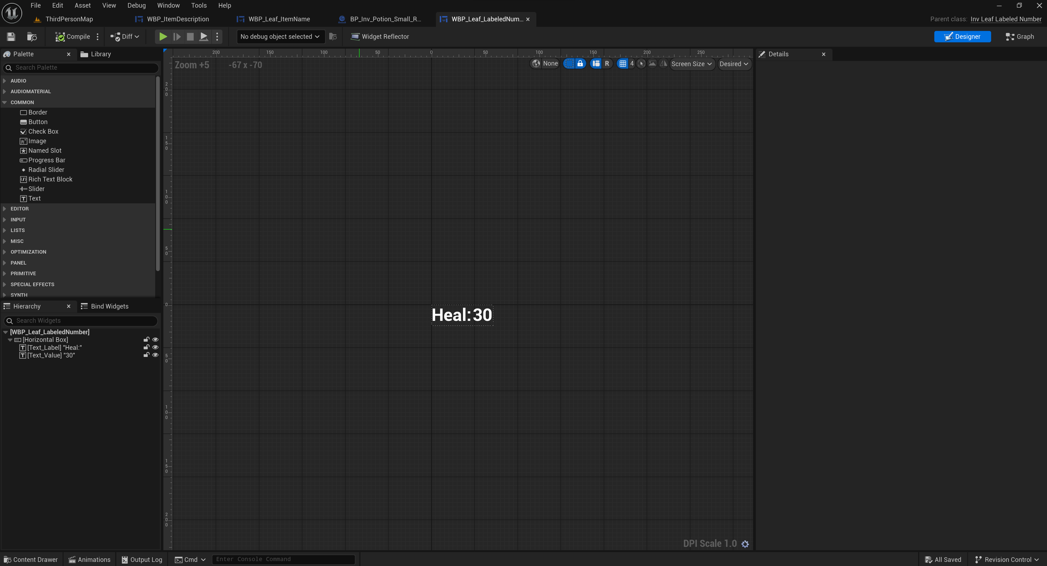Click the Search Palette field
Viewport: 1047px width, 566px height.
point(81,68)
